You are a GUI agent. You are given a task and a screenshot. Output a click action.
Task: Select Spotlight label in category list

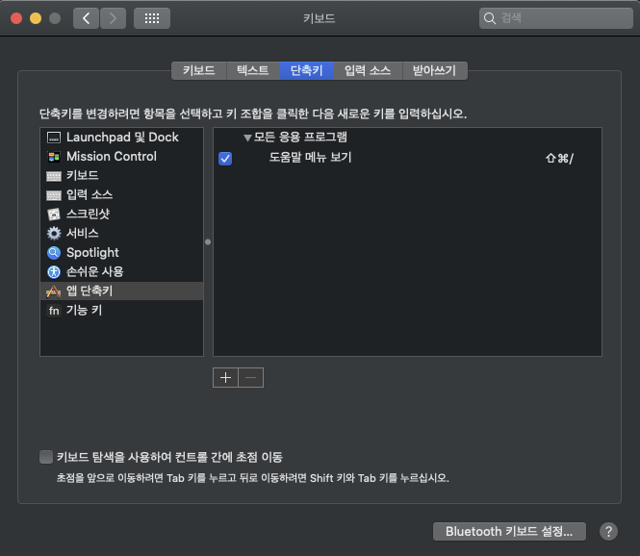tap(92, 253)
